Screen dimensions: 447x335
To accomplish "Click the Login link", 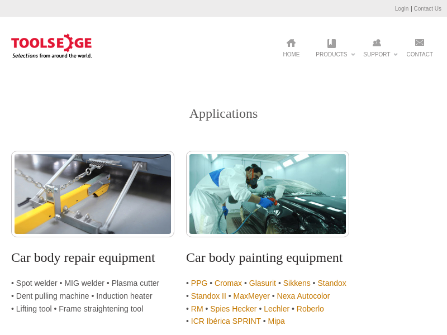I will point(401,8).
